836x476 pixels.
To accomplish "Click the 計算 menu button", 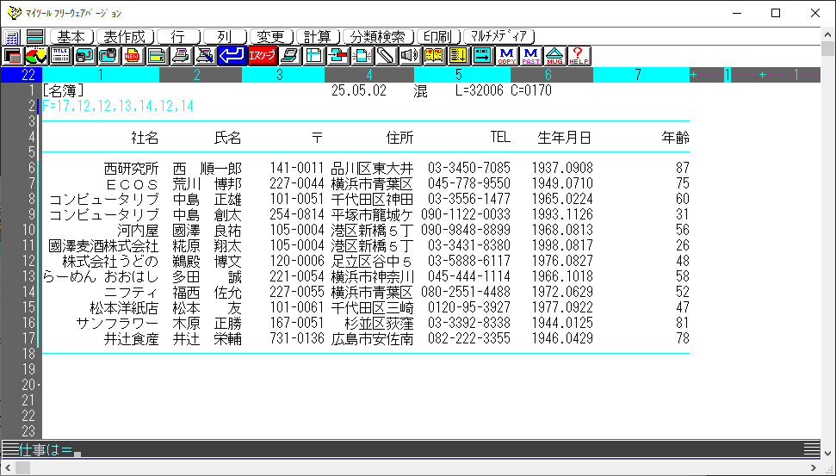I will (x=318, y=37).
